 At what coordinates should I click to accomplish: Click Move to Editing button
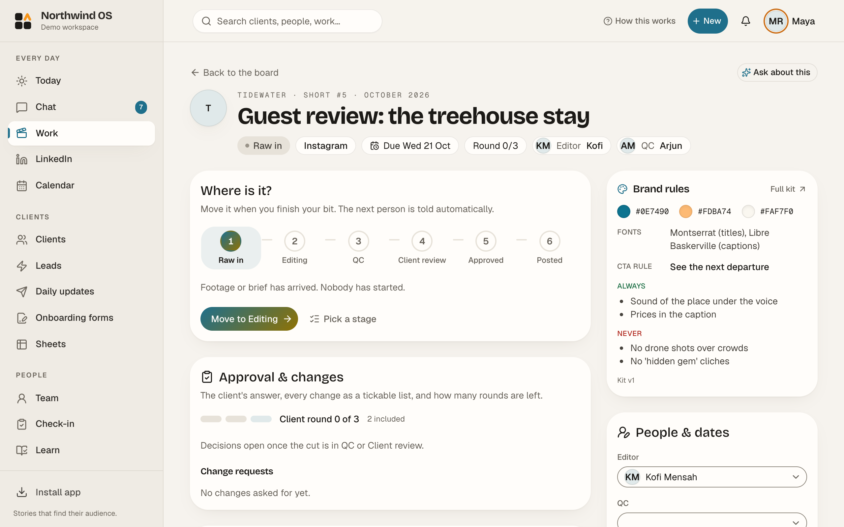[249, 319]
